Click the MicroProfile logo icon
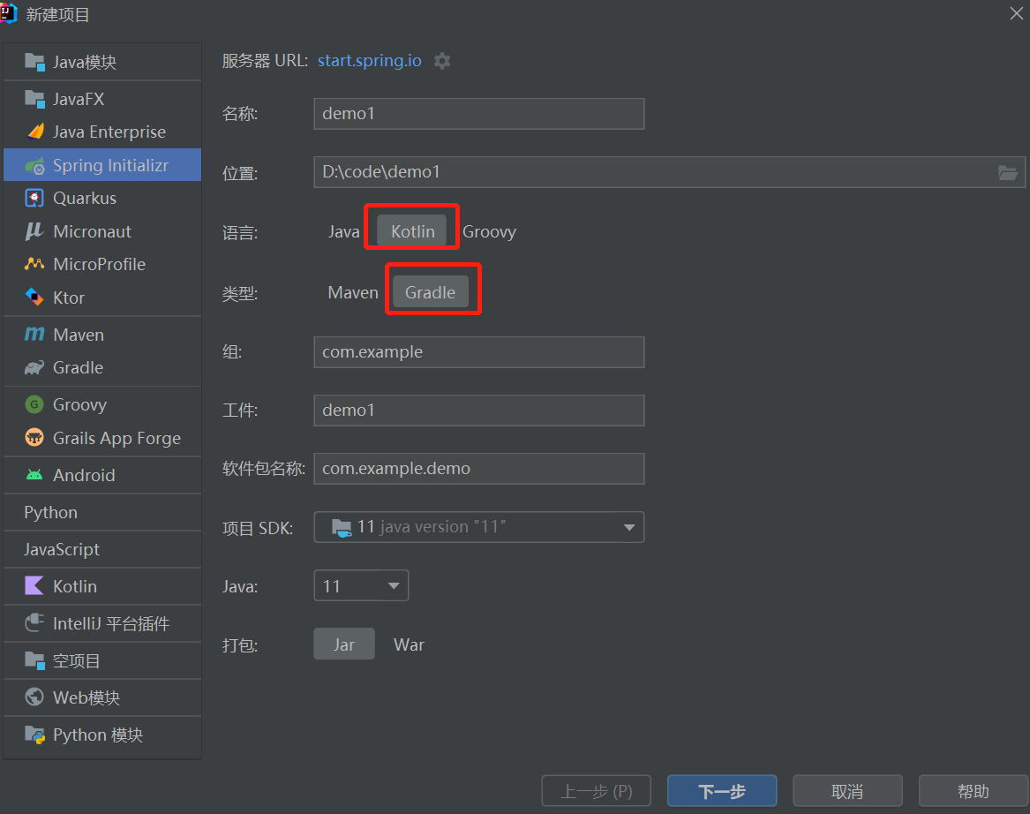Viewport: 1030px width, 814px height. click(x=34, y=264)
